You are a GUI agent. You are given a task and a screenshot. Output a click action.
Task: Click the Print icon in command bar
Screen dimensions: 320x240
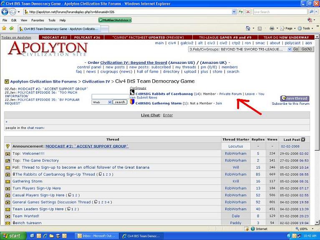(271, 28)
